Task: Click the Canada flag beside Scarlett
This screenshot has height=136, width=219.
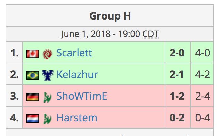Action: 33,54
